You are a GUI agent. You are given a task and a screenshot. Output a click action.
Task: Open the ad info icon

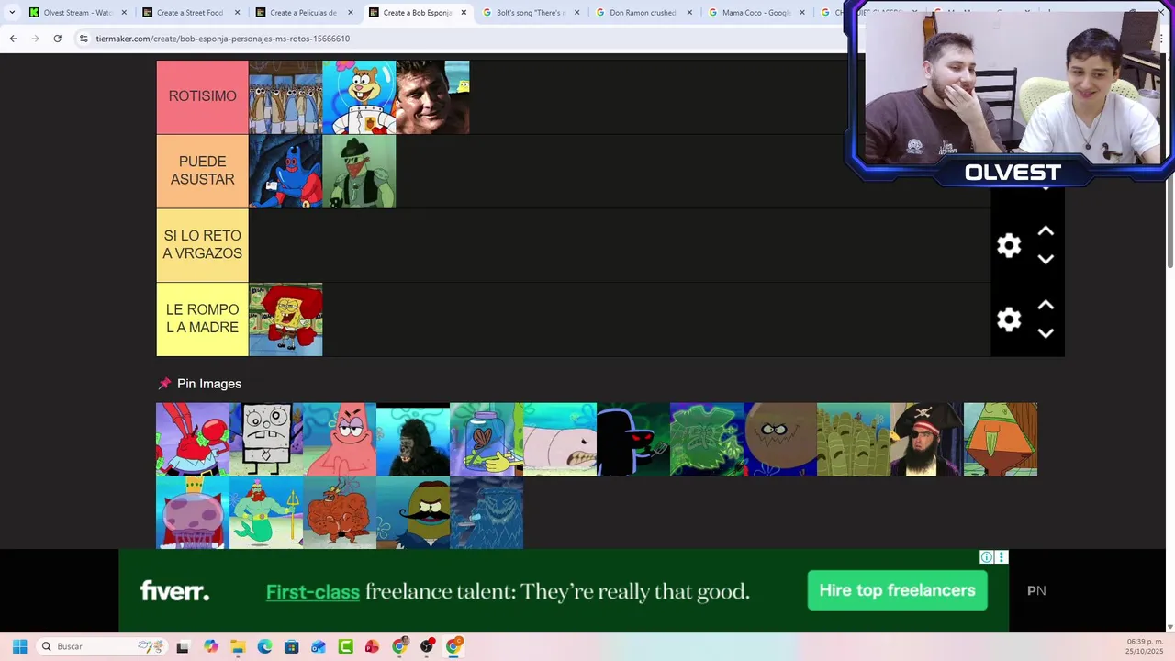point(986,557)
